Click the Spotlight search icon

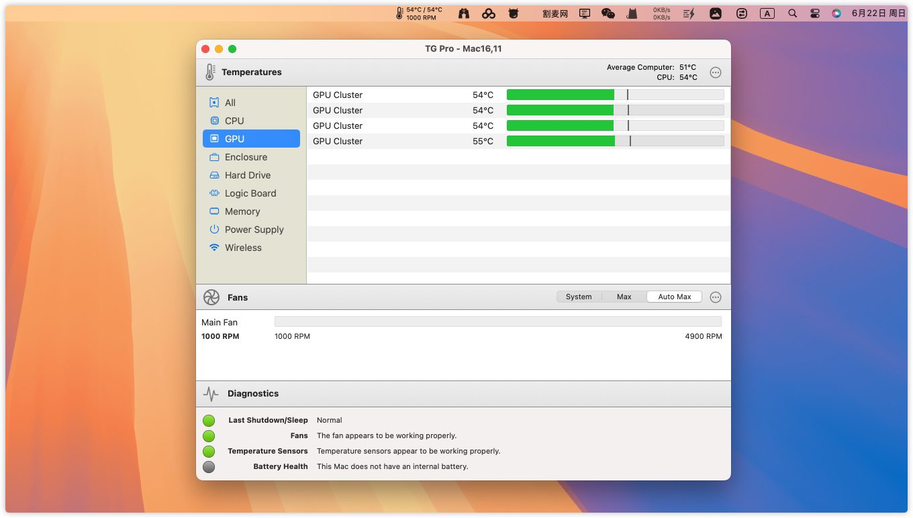[x=793, y=13]
